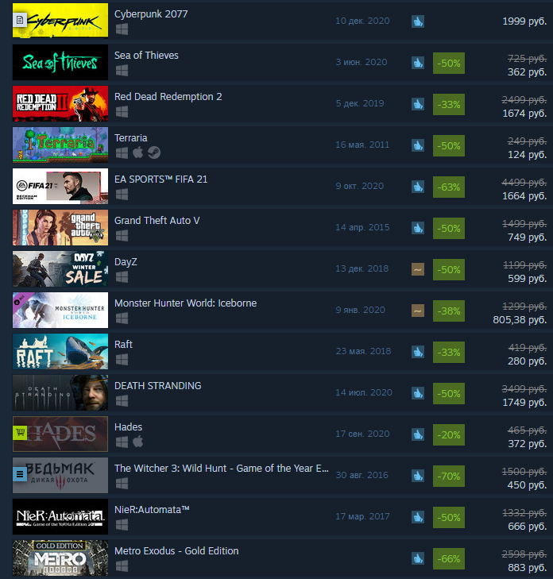This screenshot has width=553, height=579.
Task: Click the Cyberpunk 2077 positive review thumbs-up icon
Action: point(418,21)
